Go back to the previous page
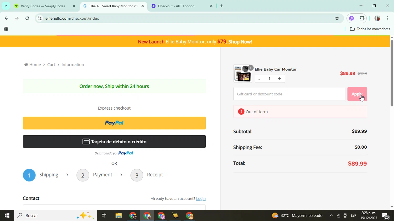 (x=6, y=18)
